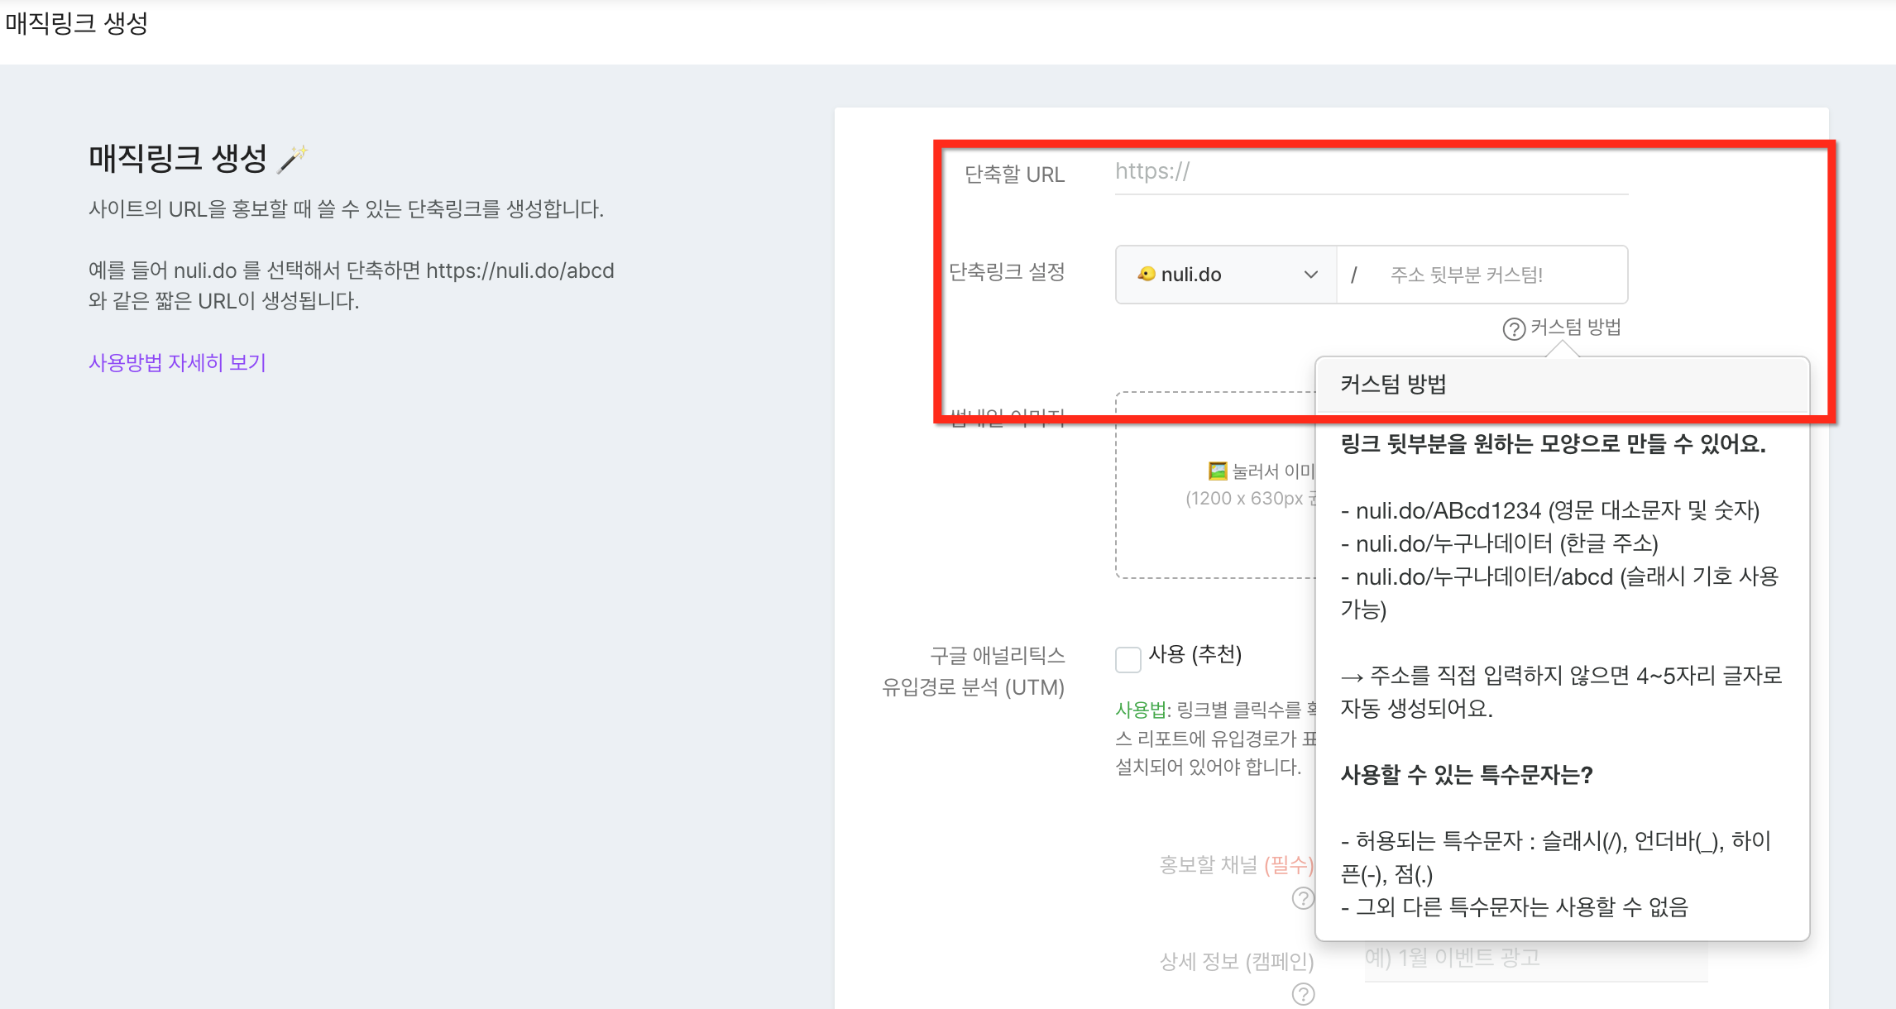Click the dashed thumbnail image upload box

tap(1214, 538)
